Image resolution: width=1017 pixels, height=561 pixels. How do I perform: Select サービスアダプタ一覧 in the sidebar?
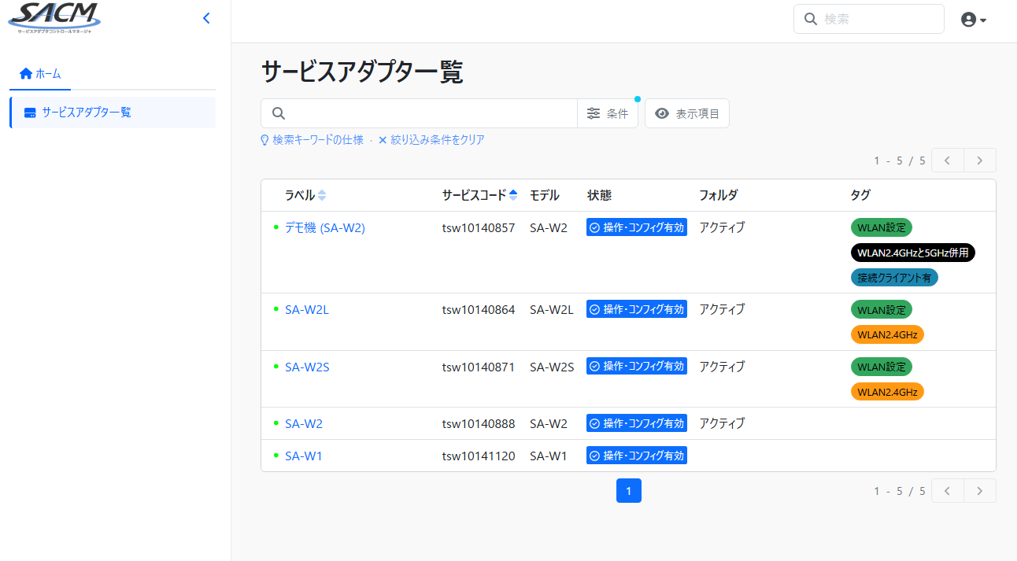pyautogui.click(x=87, y=113)
